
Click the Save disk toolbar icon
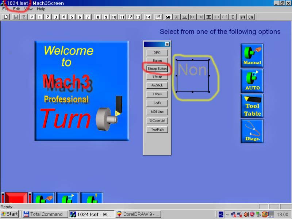point(16,17)
